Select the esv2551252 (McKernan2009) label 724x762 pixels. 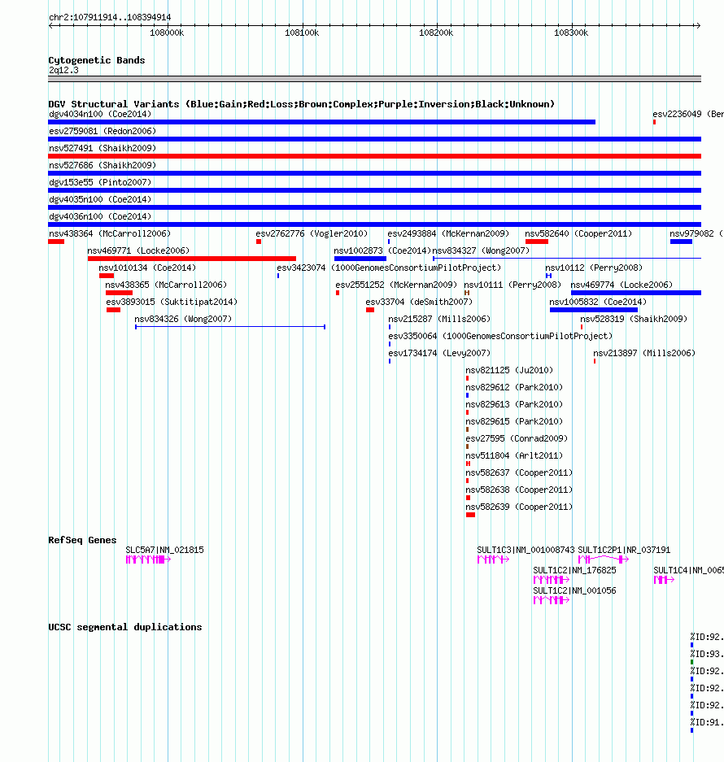(396, 285)
